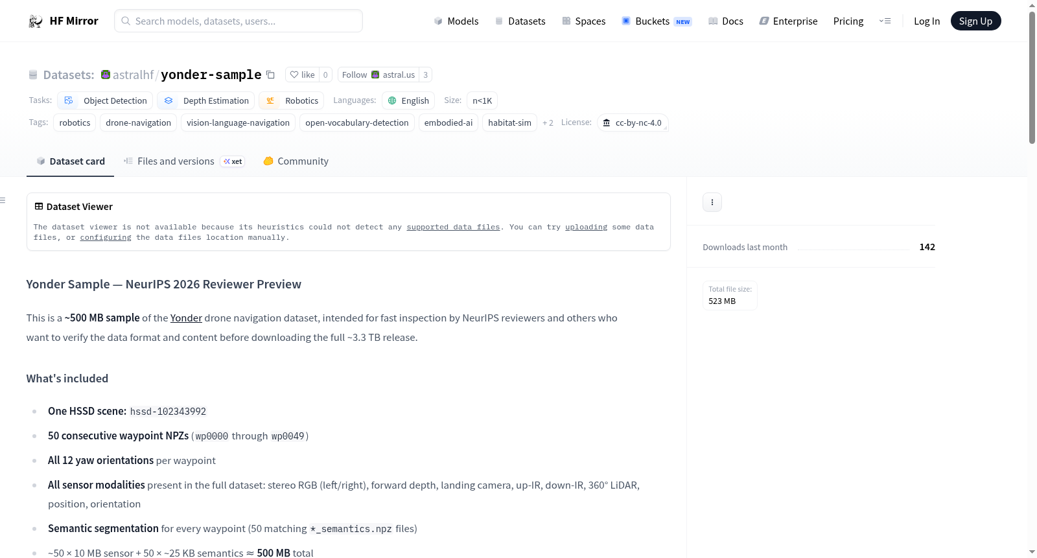Screen dimensions: 1037x558
Task: Click the wp0000 code text
Action: (212, 436)
